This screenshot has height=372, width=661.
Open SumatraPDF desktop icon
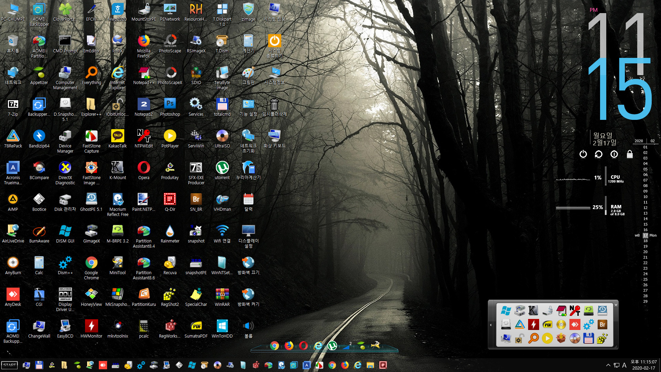[196, 329]
